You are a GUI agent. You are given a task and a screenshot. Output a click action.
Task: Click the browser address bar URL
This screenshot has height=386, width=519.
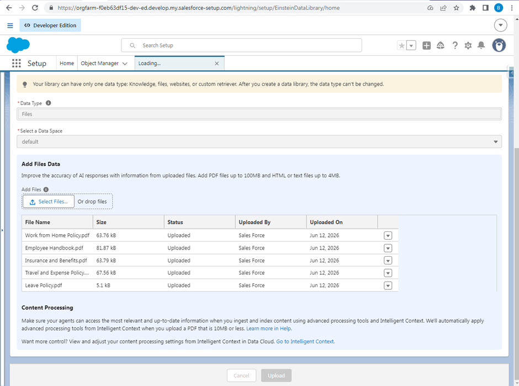click(x=199, y=8)
